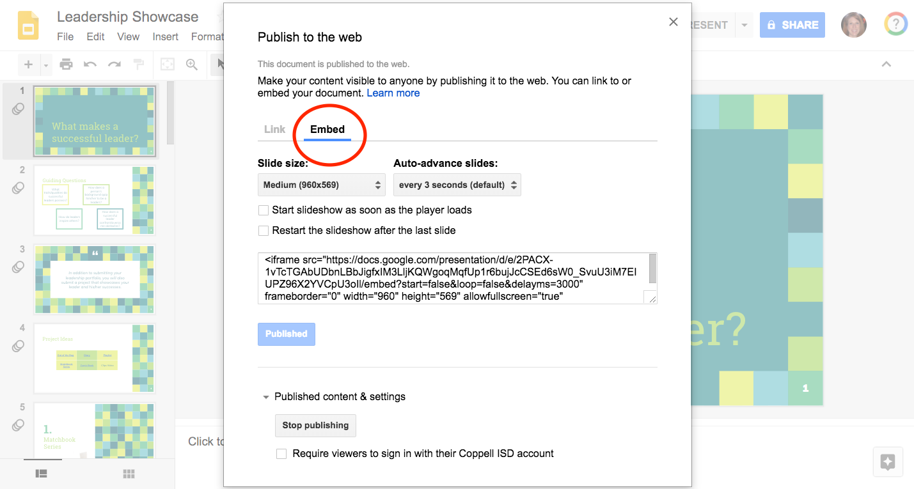Click the redo arrow icon

(x=114, y=64)
